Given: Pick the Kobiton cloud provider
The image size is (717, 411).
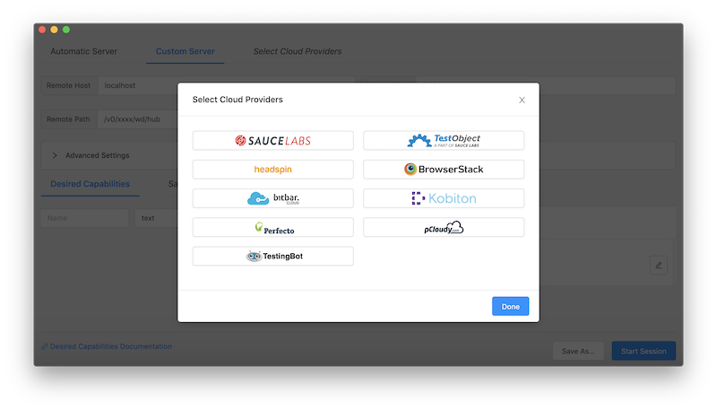Looking at the screenshot, I should 444,198.
